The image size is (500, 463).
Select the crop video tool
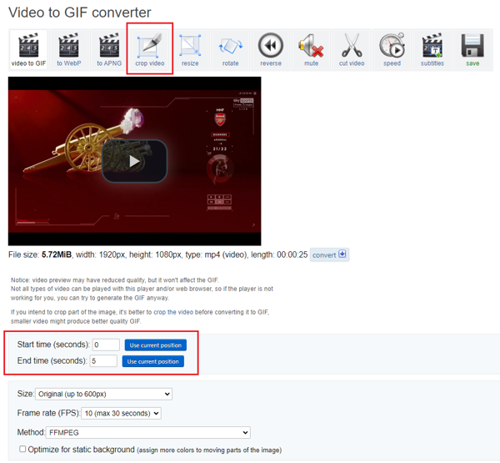point(149,50)
